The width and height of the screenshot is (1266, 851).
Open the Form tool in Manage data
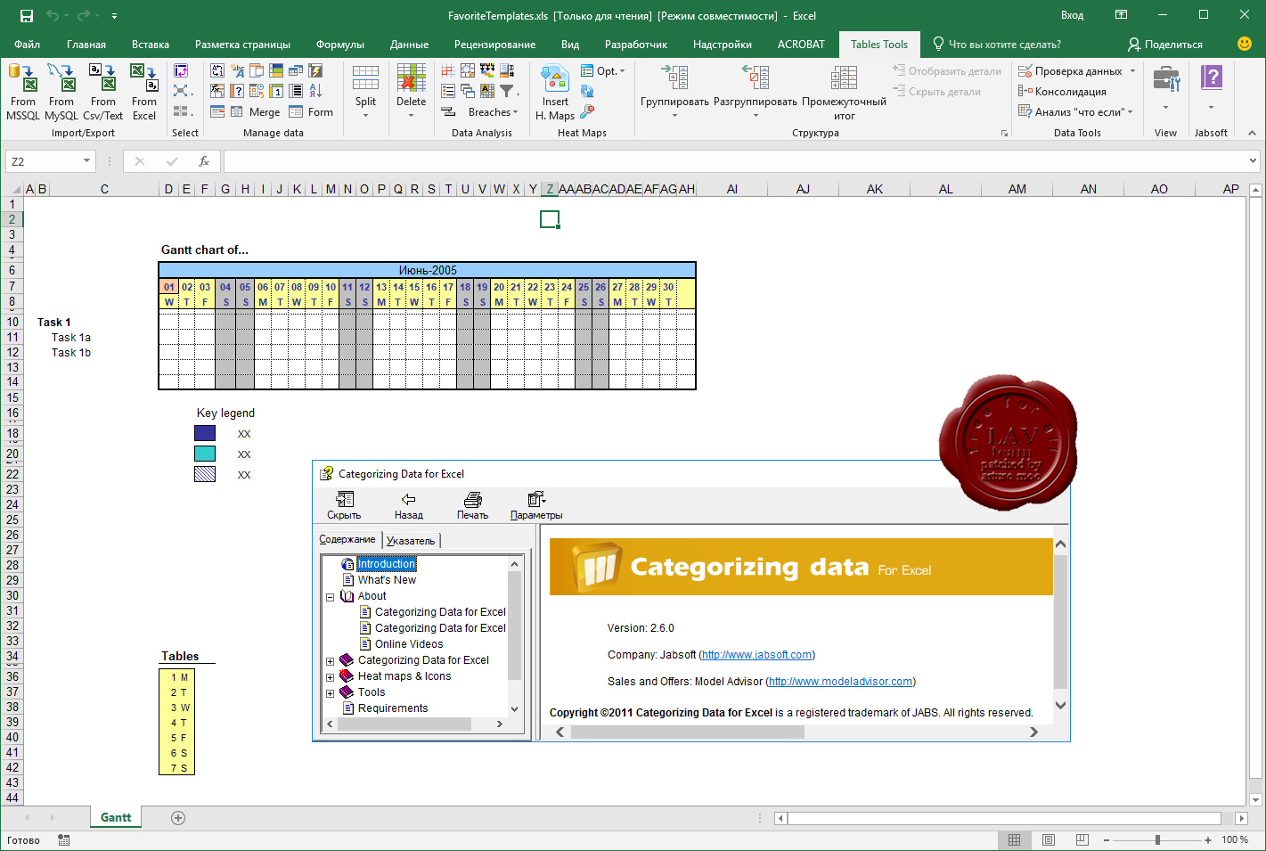pyautogui.click(x=311, y=112)
